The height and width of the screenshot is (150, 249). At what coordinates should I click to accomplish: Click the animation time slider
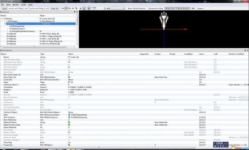coord(98,9)
